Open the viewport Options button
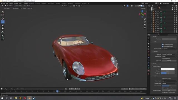Image resolution: width=178 pixels, height=100 pixels. tap(144, 8)
